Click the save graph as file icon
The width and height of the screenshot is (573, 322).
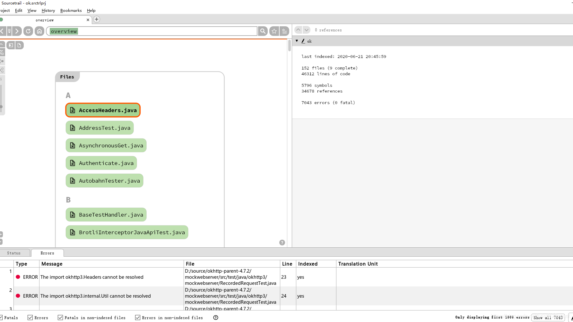[x=19, y=45]
